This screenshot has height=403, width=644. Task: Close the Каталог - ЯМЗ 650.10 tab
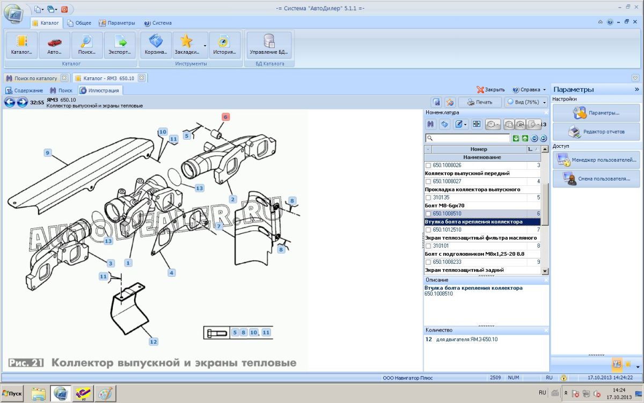click(141, 78)
